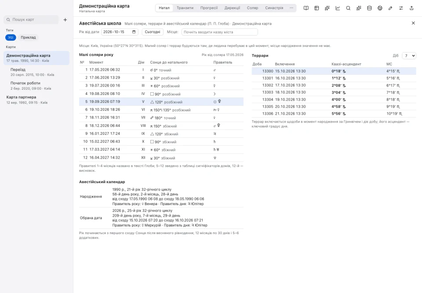Select the solar row 16.04.2027 14:32
The height and width of the screenshot is (293, 422).
[161, 158]
